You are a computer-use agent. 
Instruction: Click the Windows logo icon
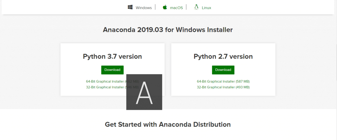130,7
